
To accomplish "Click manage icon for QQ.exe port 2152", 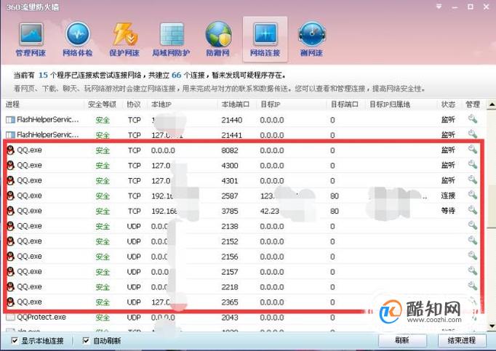I will 473,241.
